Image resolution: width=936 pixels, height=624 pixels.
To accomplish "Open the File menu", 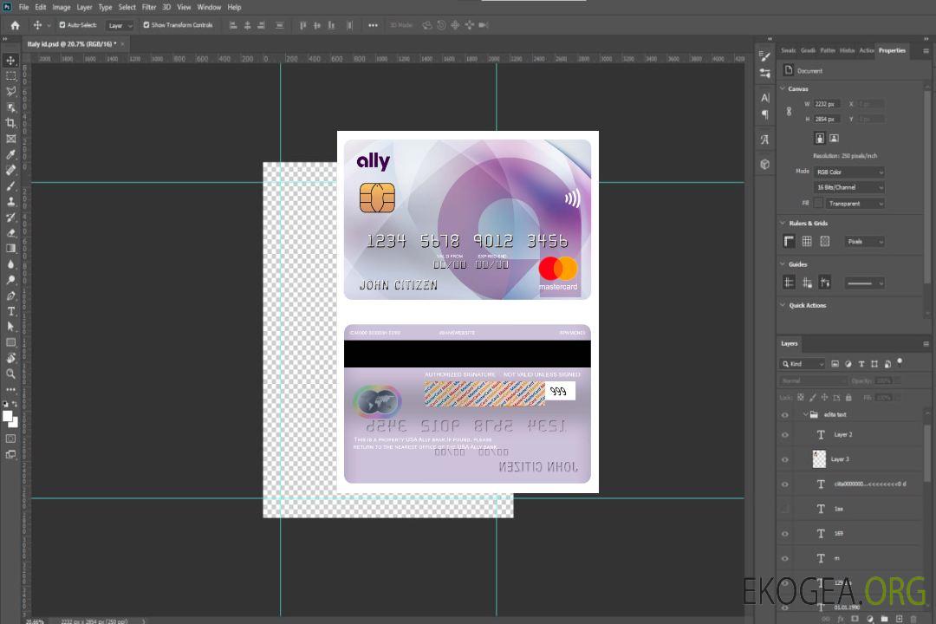I will pos(24,7).
